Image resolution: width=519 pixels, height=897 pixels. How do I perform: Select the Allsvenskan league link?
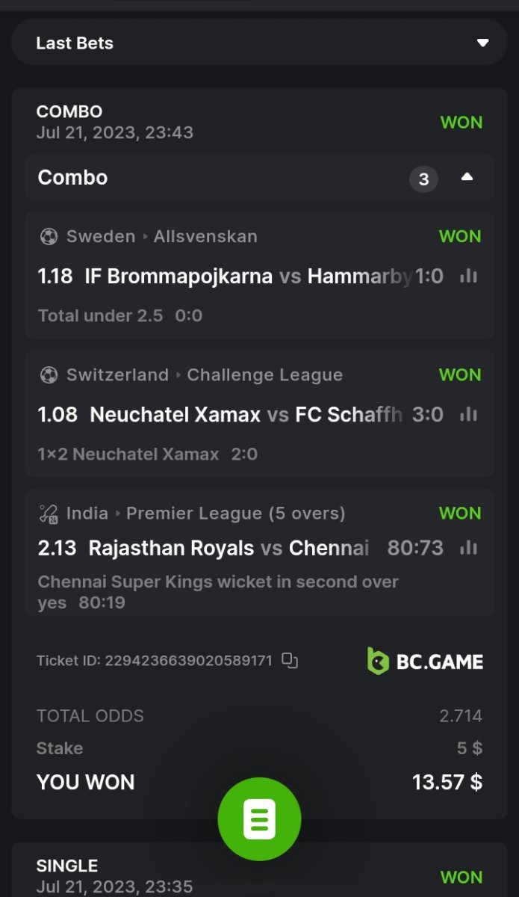click(x=205, y=237)
